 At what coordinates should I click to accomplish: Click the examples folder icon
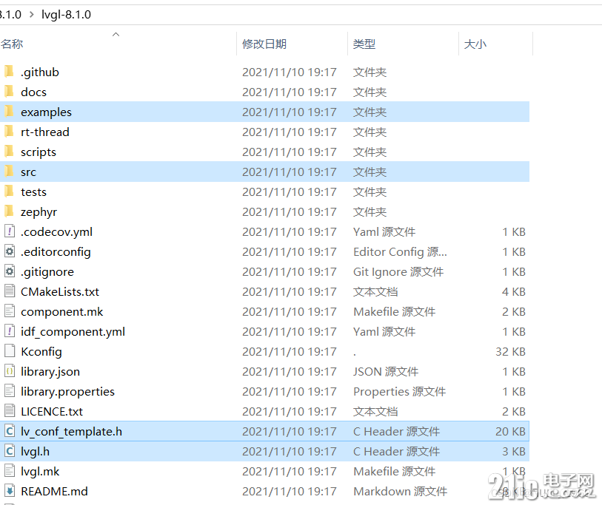pos(9,112)
